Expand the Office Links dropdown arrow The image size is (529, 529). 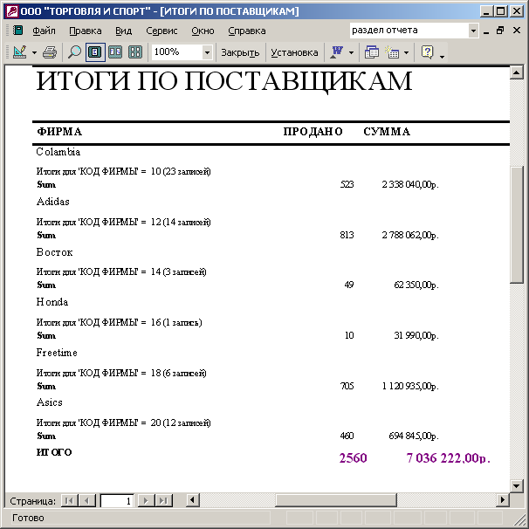pos(351,52)
